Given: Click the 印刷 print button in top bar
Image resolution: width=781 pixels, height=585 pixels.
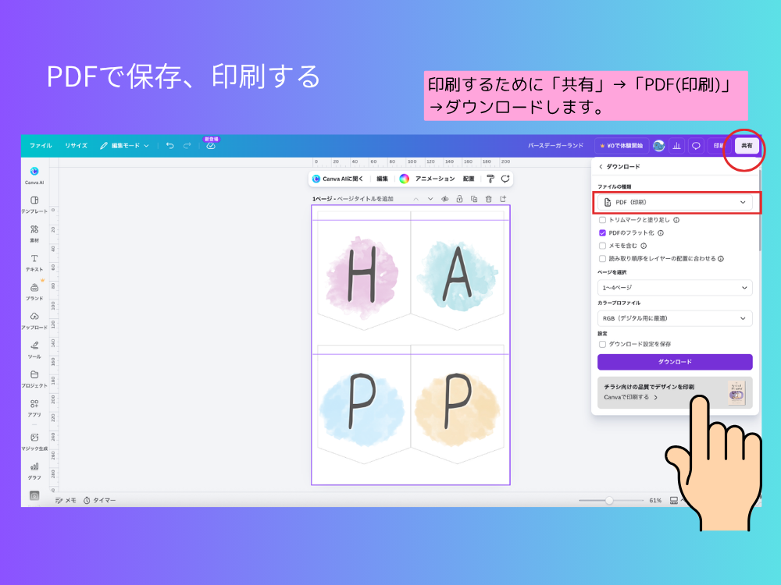Looking at the screenshot, I should click(719, 146).
